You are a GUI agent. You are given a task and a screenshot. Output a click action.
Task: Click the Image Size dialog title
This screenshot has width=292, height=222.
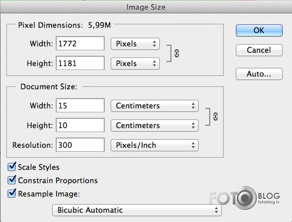pos(146,8)
